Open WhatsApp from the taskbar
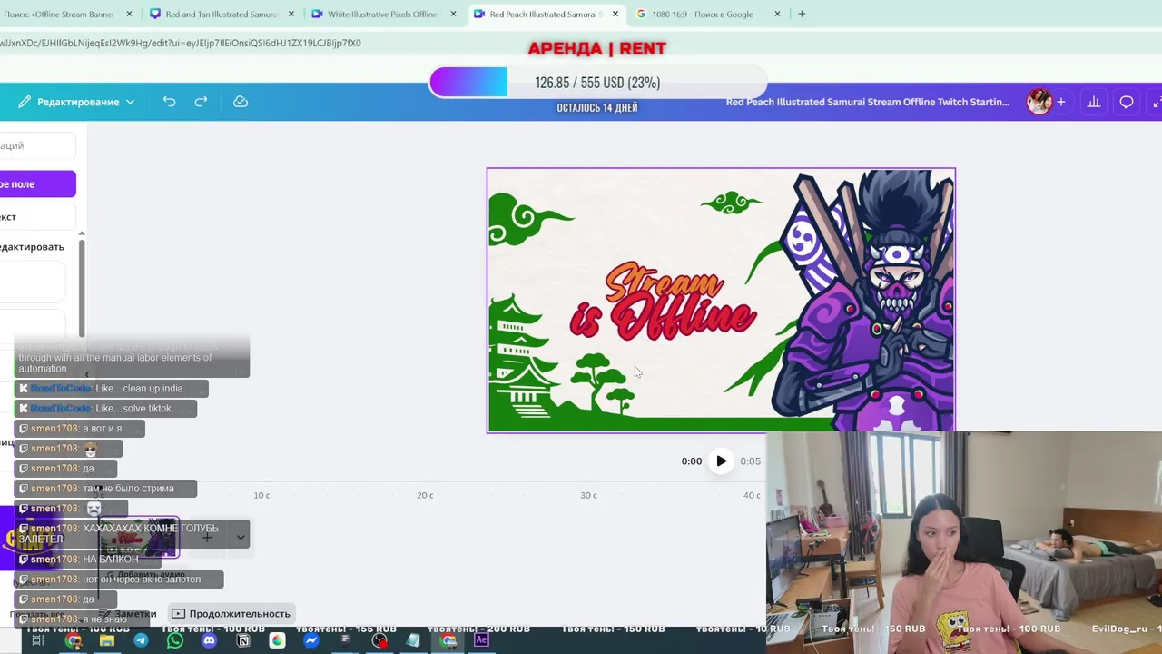The width and height of the screenshot is (1162, 654). pyautogui.click(x=175, y=640)
